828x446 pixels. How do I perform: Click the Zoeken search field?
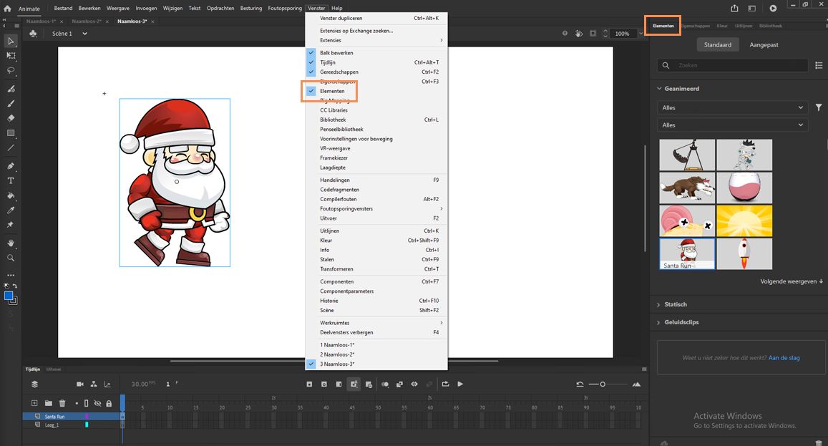pos(732,65)
